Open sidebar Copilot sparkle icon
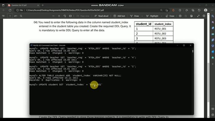Screen dimensions: 215x121 pyautogui.click(x=213, y=22)
